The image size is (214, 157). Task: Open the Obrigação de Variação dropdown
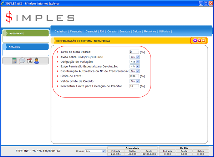(135, 61)
